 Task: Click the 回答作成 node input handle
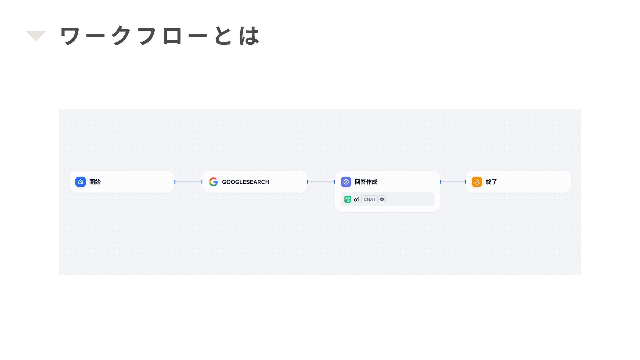point(335,182)
